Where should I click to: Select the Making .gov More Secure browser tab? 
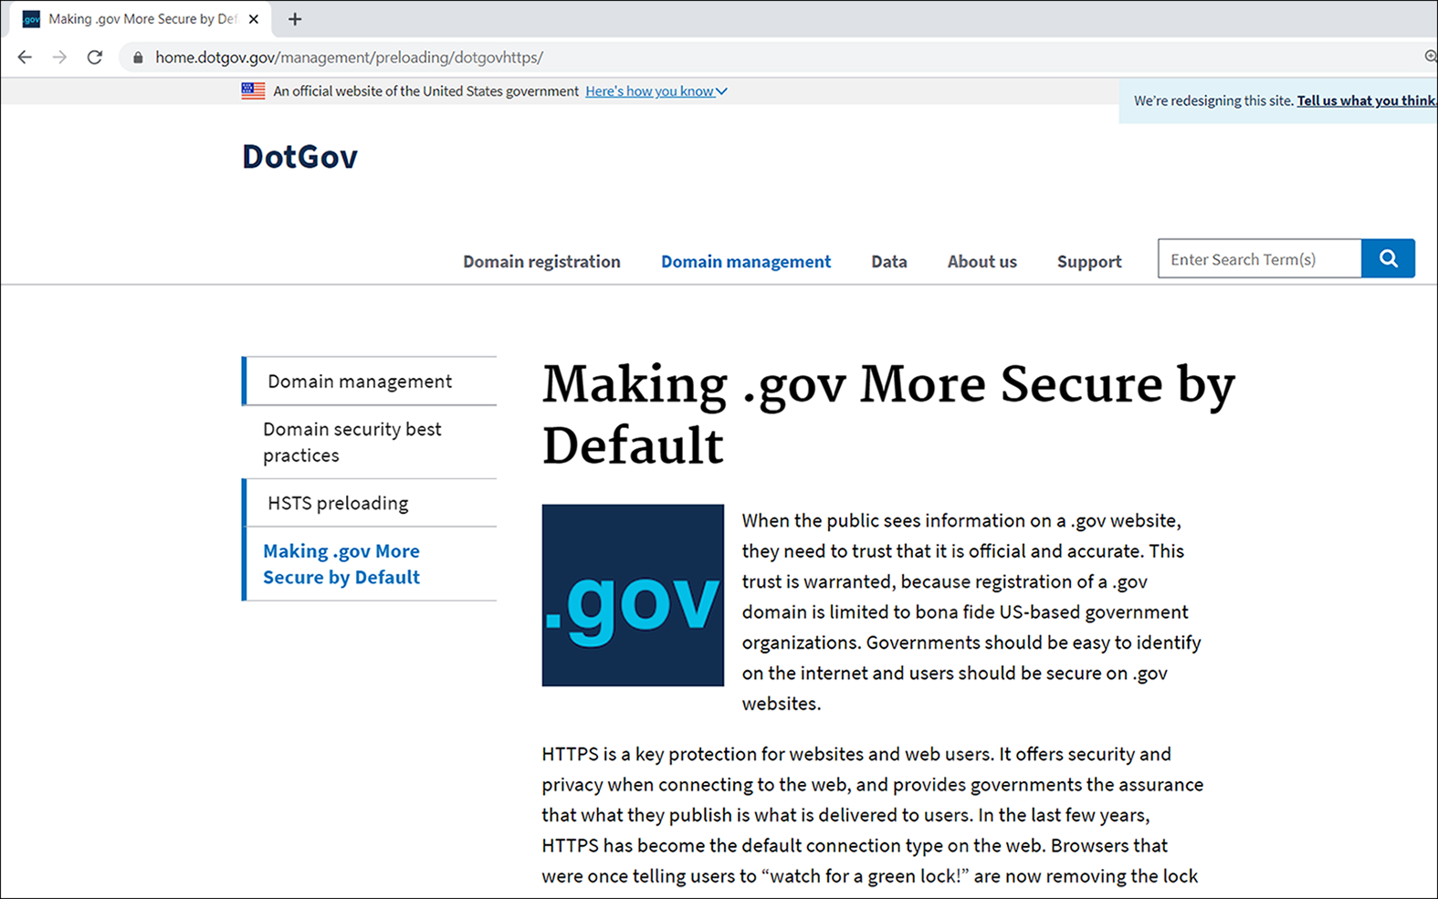coord(142,19)
